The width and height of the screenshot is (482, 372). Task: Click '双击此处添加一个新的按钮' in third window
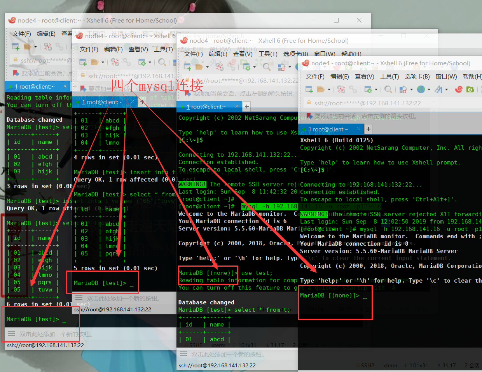228,354
